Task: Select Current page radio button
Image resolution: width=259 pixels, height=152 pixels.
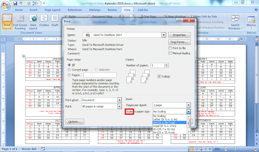Action: click(x=69, y=70)
